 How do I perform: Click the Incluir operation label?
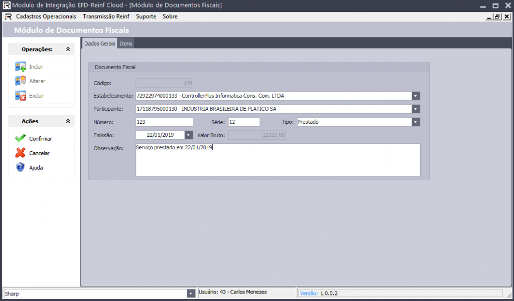(x=36, y=67)
